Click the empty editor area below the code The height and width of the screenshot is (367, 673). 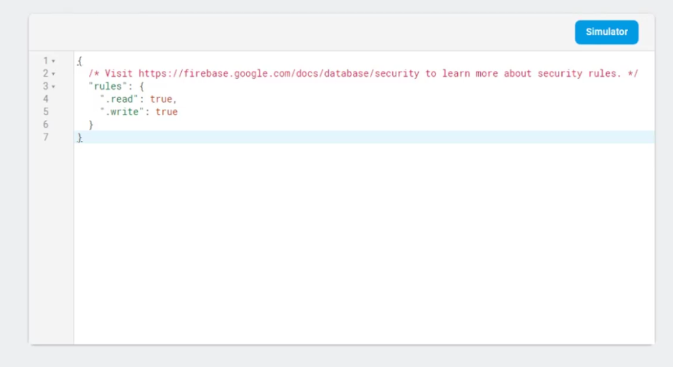[x=361, y=245]
